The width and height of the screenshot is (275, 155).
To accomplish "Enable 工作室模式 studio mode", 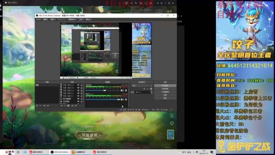I will (165, 92).
